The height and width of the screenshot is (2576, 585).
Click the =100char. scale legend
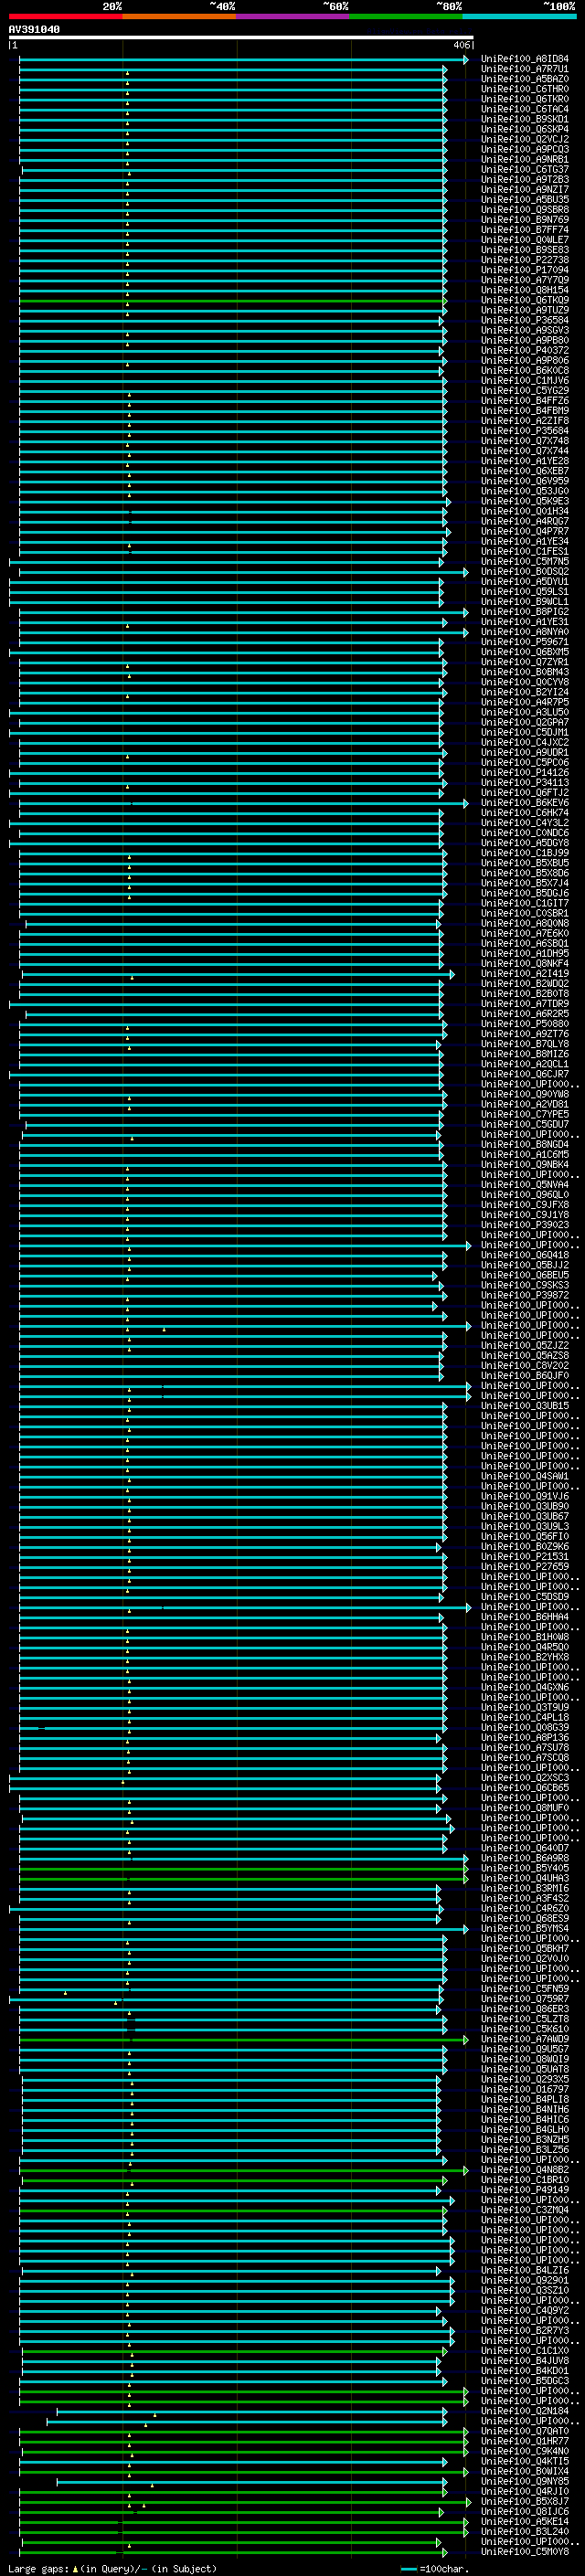coord(435,2569)
